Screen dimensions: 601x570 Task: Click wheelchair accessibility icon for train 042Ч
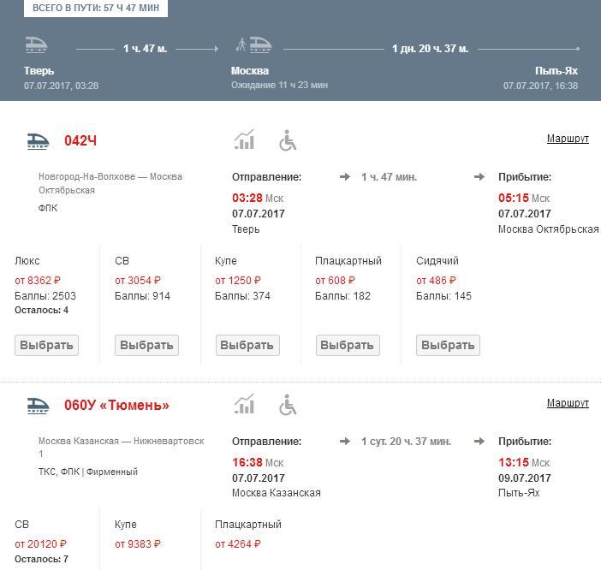click(288, 140)
